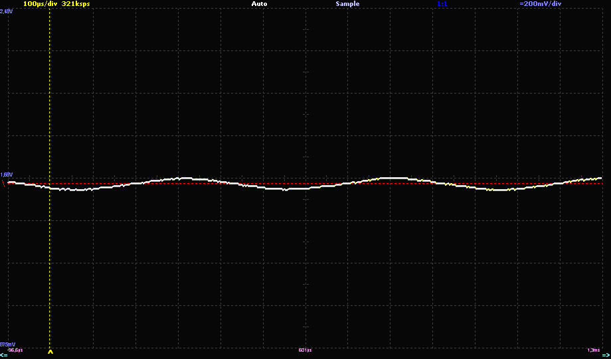Screen dimensions: 611x359
Task: Click the left scroll arrow at bottom-left
Action: [x=4, y=355]
